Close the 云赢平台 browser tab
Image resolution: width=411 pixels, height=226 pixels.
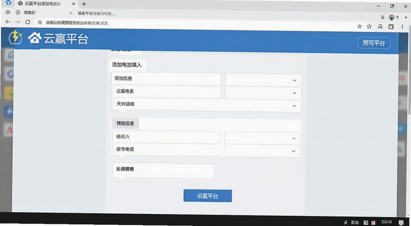pyautogui.click(x=73, y=4)
